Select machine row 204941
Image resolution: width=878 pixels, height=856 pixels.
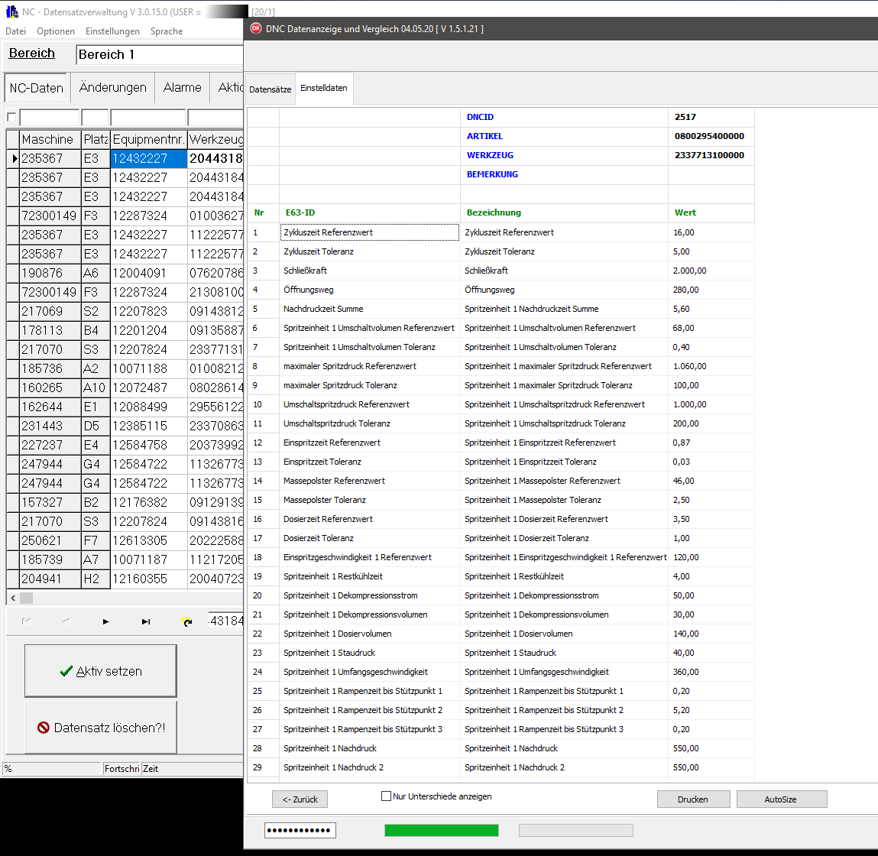50,579
